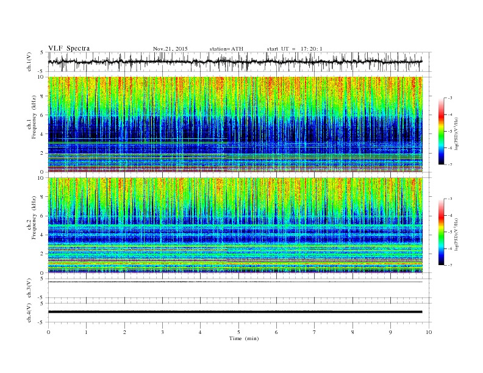The image size is (483, 373).
Task: Click the '7' time axis tick label
Action: (x=315, y=332)
